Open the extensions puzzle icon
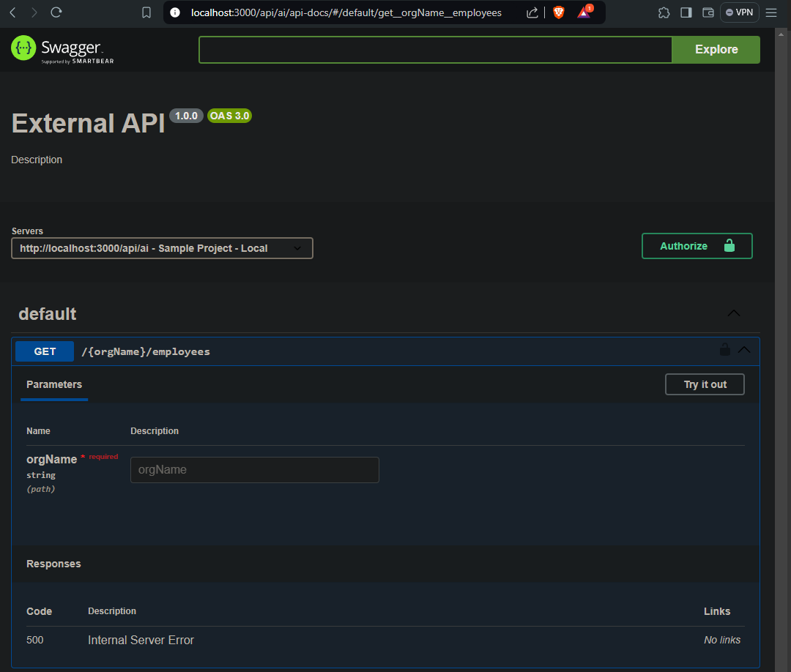 pos(664,12)
